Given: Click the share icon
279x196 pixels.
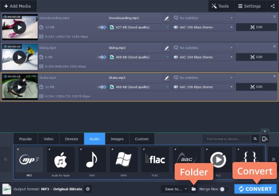Looking at the screenshot, I should 273,6.
